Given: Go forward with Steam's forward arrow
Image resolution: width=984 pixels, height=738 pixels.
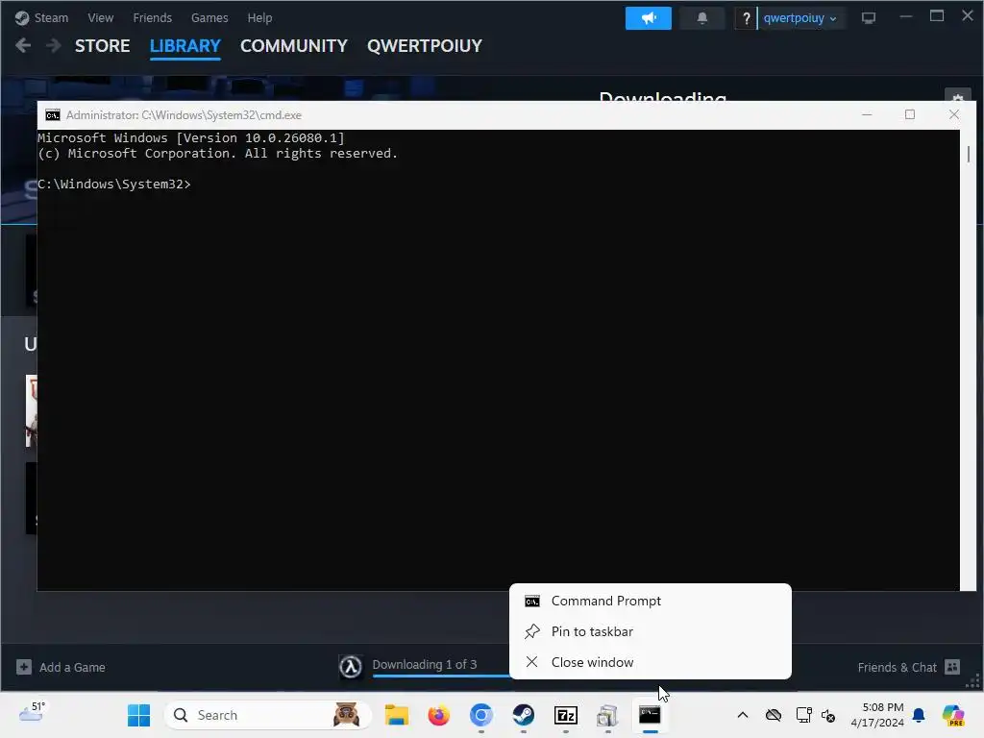Looking at the screenshot, I should tap(54, 45).
